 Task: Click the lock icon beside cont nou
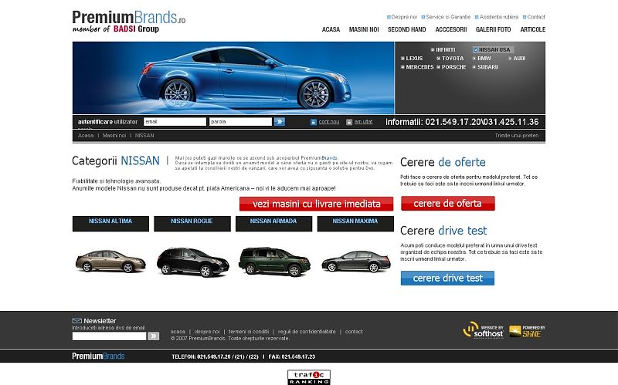click(314, 122)
